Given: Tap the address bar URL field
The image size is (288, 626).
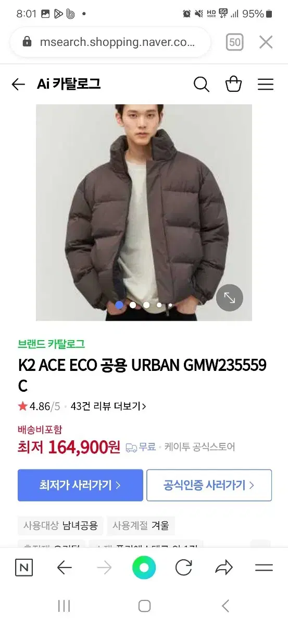Looking at the screenshot, I should click(x=110, y=42).
